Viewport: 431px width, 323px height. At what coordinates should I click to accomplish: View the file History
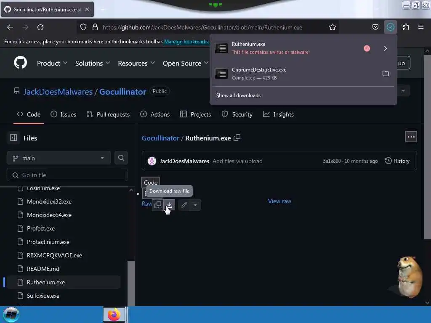397,161
